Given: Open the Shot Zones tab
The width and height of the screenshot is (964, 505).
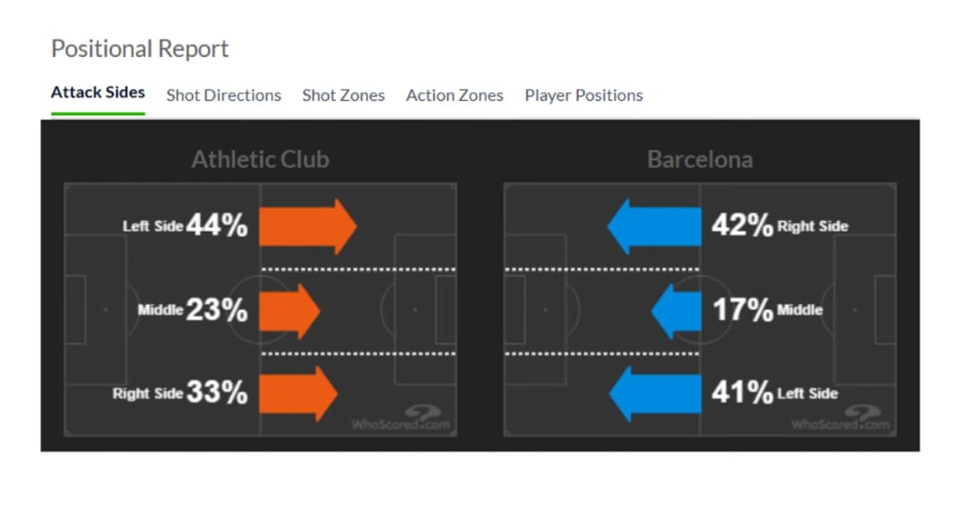Looking at the screenshot, I should (343, 95).
